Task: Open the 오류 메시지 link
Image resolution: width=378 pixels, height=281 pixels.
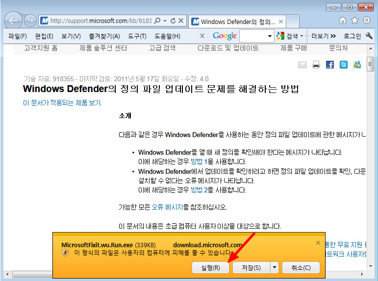Action: tap(167, 207)
